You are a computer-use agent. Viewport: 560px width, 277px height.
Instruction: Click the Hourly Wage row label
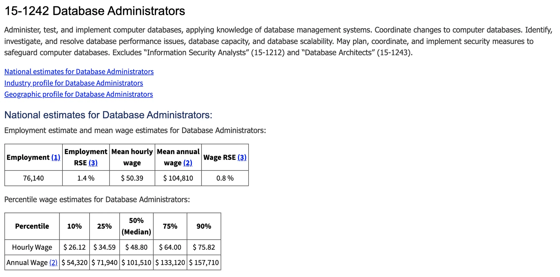point(32,247)
